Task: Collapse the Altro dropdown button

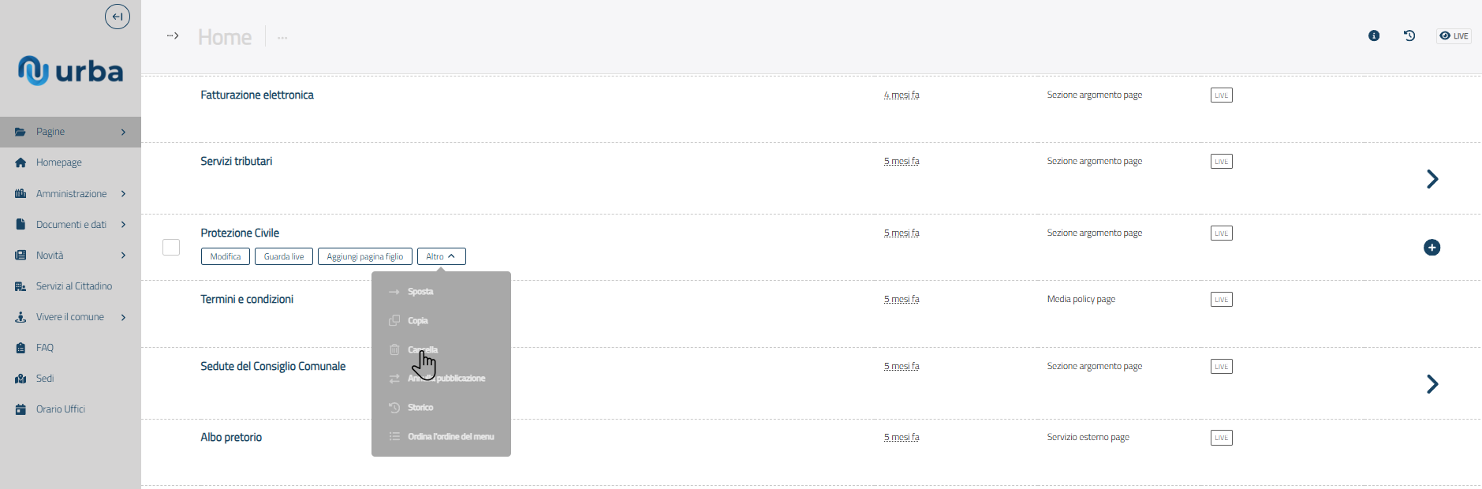Action: click(441, 256)
